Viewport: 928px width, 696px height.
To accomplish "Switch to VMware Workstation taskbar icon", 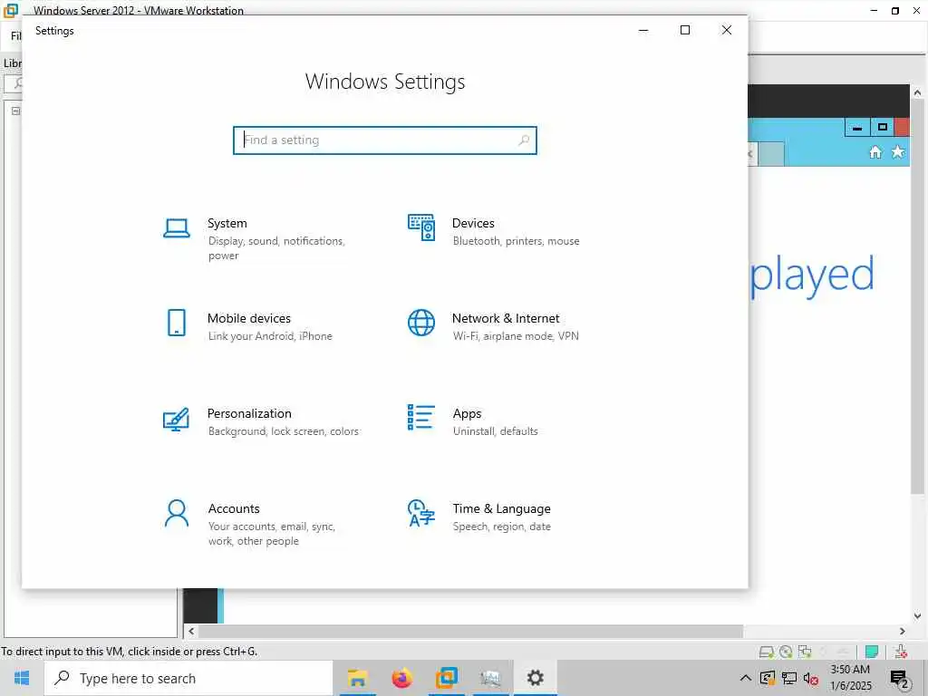I will (x=446, y=678).
